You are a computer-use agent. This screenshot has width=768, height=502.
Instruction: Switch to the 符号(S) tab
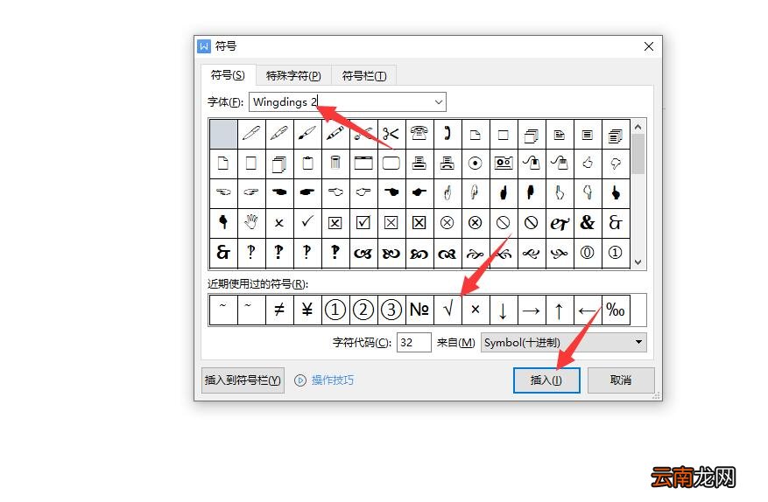coord(228,75)
